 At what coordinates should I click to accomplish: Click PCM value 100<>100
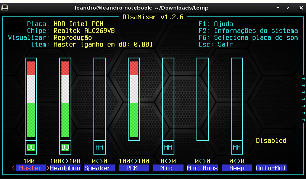pyautogui.click(x=134, y=161)
